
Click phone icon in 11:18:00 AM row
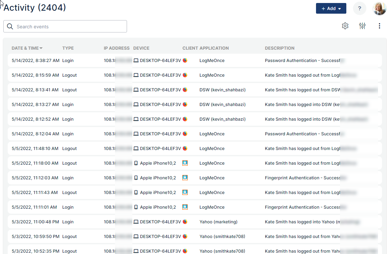(136, 163)
